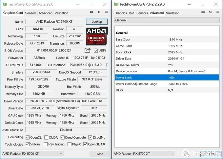Click the Bus Interface question mark icon
This screenshot has width=223, height=159.
(106, 65)
